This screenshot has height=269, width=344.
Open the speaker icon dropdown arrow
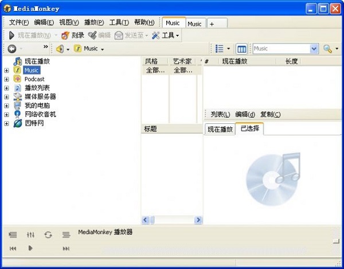click(x=68, y=49)
